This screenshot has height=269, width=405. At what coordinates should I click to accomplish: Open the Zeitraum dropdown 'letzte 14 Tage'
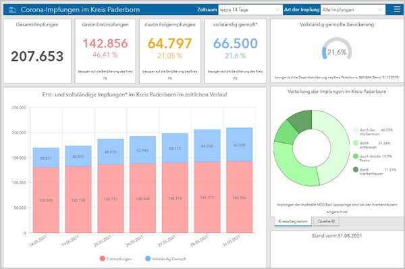250,10
